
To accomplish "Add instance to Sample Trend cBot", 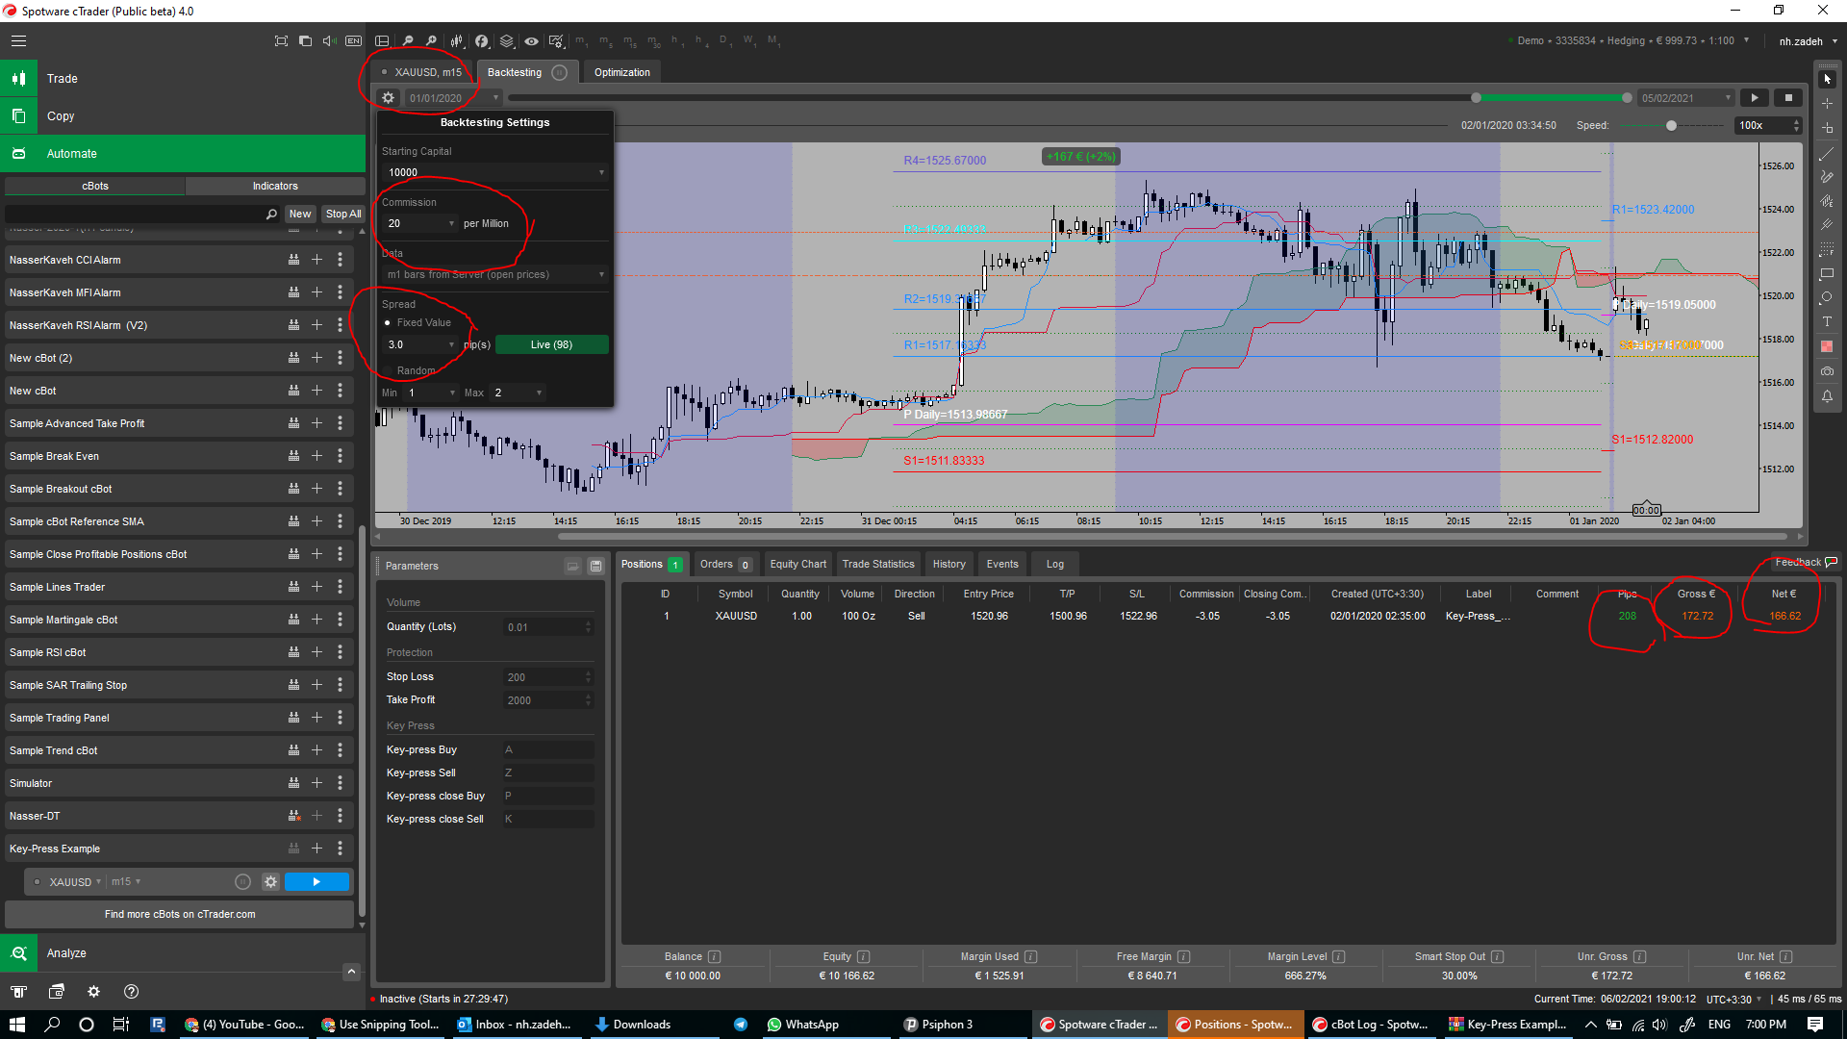I will pos(316,750).
